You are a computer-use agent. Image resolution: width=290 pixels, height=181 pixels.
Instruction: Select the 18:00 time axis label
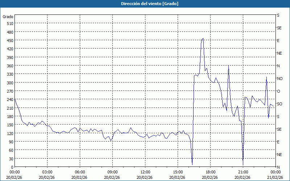tap(211, 172)
